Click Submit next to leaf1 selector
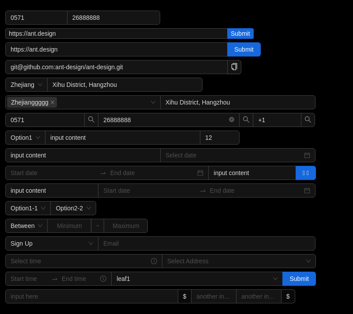 coord(299,279)
